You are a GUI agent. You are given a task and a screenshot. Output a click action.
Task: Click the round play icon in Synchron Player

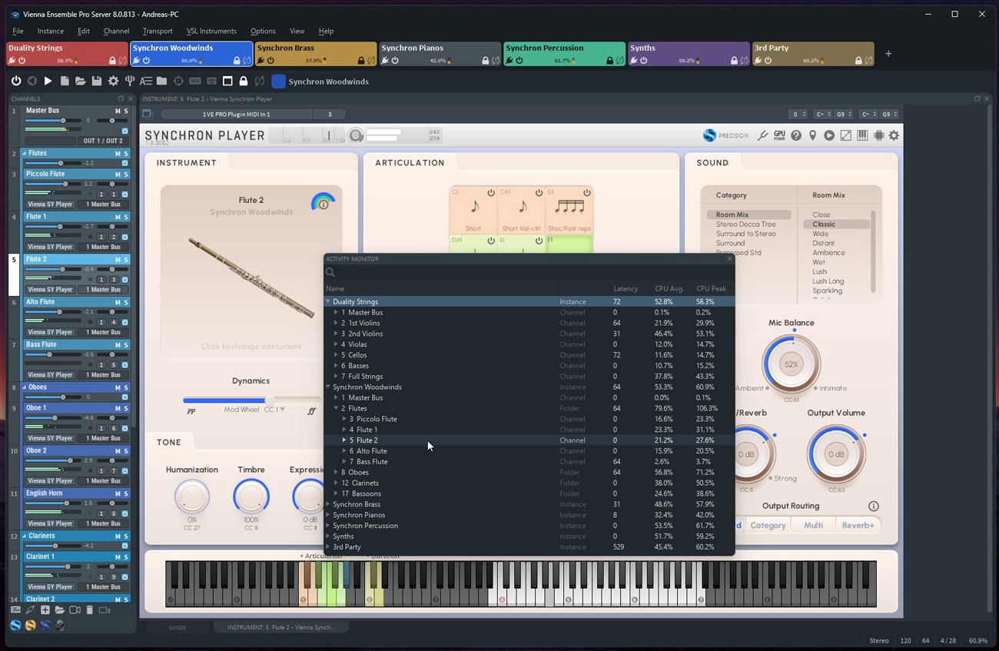click(x=828, y=135)
